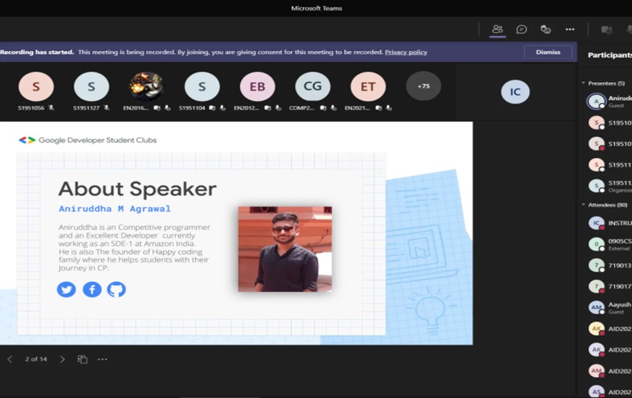Select the presenter labeled Organizer
The width and height of the screenshot is (632, 398).
pos(609,186)
